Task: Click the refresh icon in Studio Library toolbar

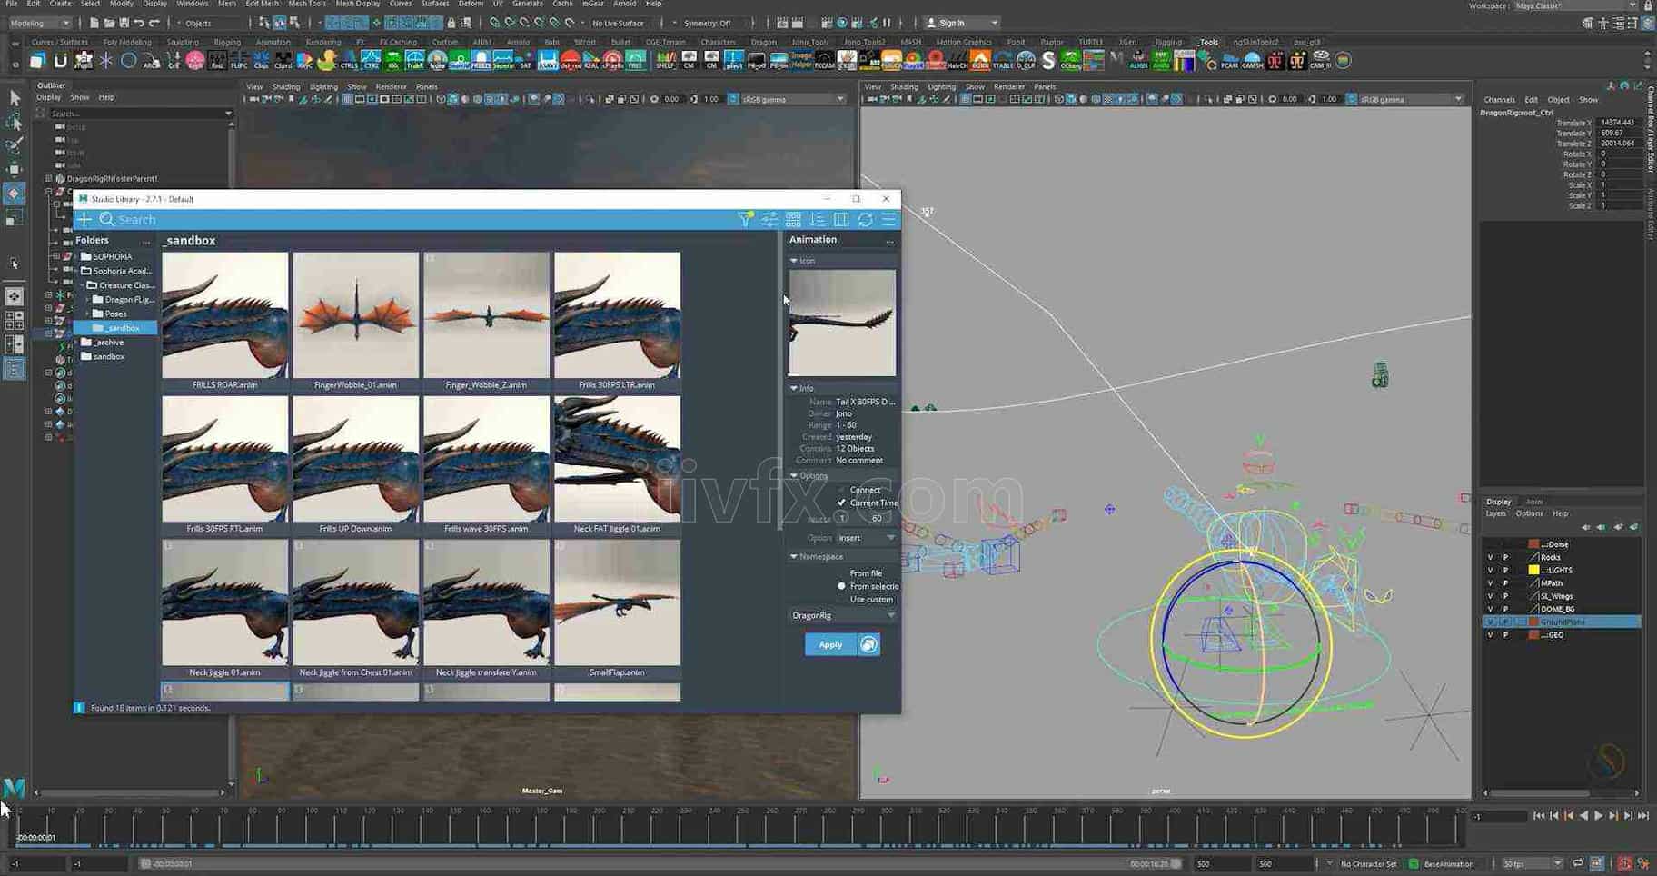Action: tap(865, 219)
